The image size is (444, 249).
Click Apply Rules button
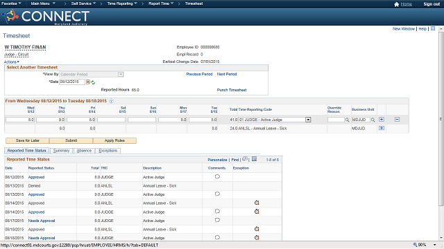[x=114, y=140]
